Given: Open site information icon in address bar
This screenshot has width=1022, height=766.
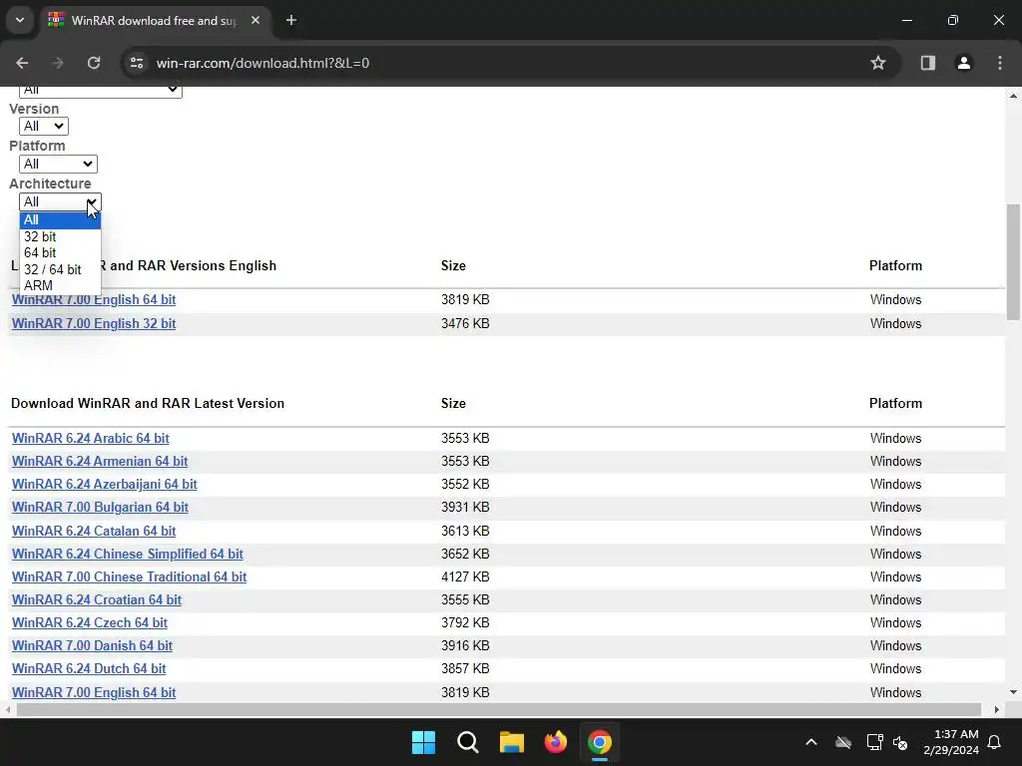Looking at the screenshot, I should (x=137, y=63).
